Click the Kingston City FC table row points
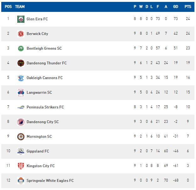The image size is (196, 190). pos(188,166)
